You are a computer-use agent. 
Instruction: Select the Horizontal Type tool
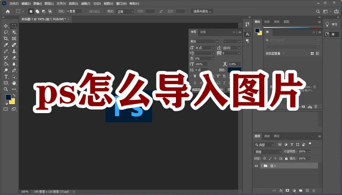[x=6, y=76]
